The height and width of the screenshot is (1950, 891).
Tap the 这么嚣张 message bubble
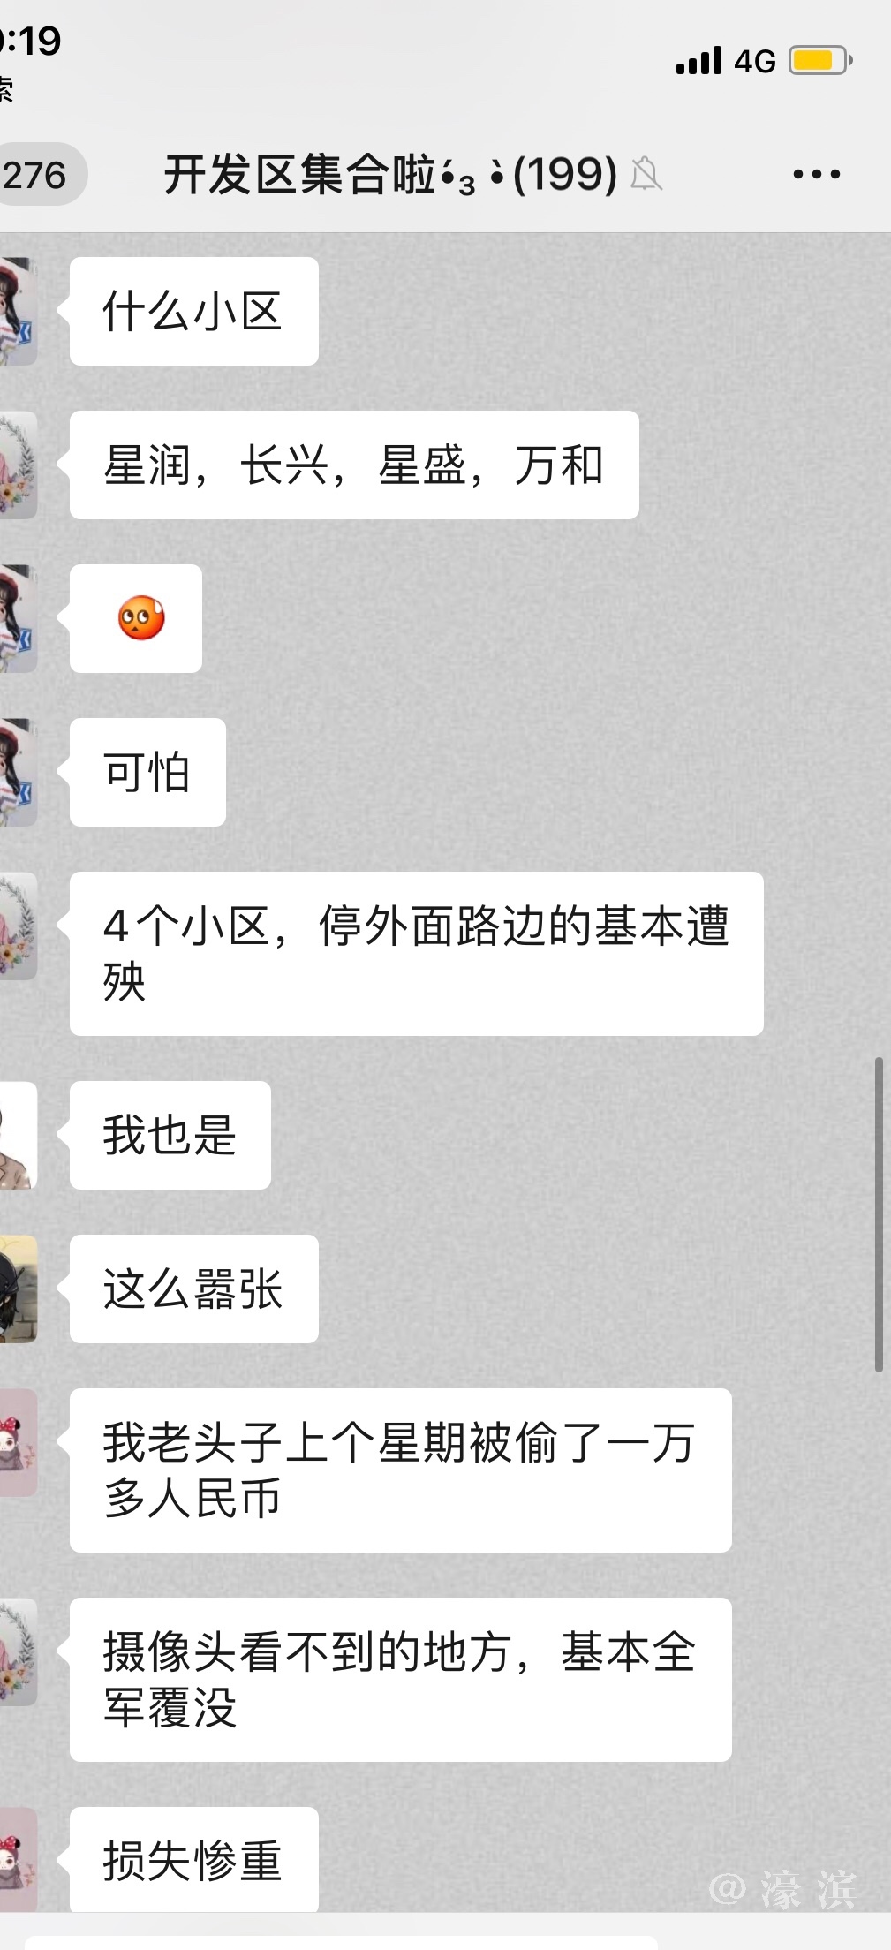pos(193,1289)
